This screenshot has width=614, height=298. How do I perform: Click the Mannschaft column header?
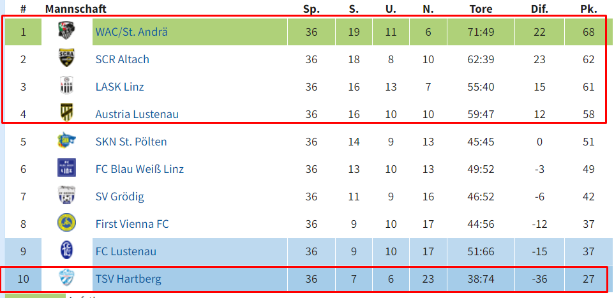click(75, 9)
